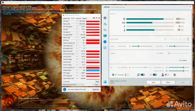The height and width of the screenshot is (111, 195).
Task: Click the FurMark title bar icon
Action: click(x=3, y=2)
